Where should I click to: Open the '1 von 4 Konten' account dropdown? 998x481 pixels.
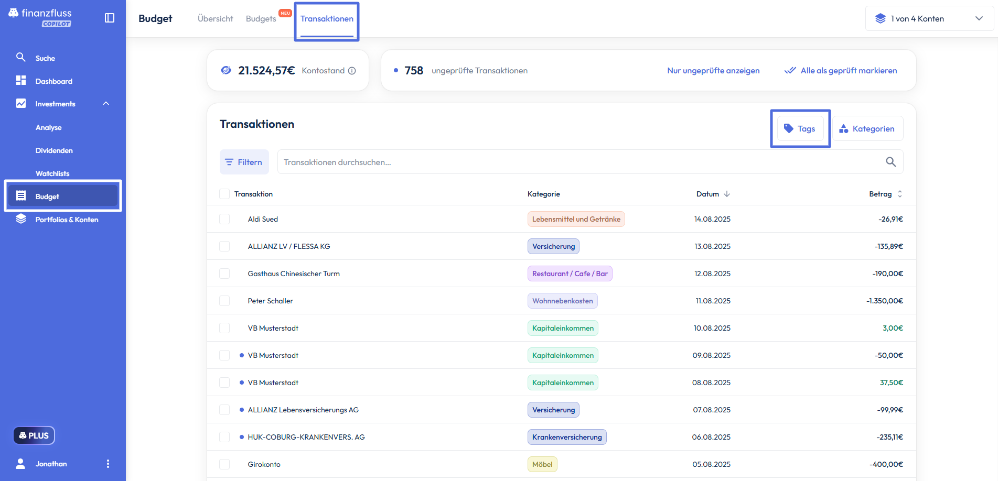[x=929, y=18]
